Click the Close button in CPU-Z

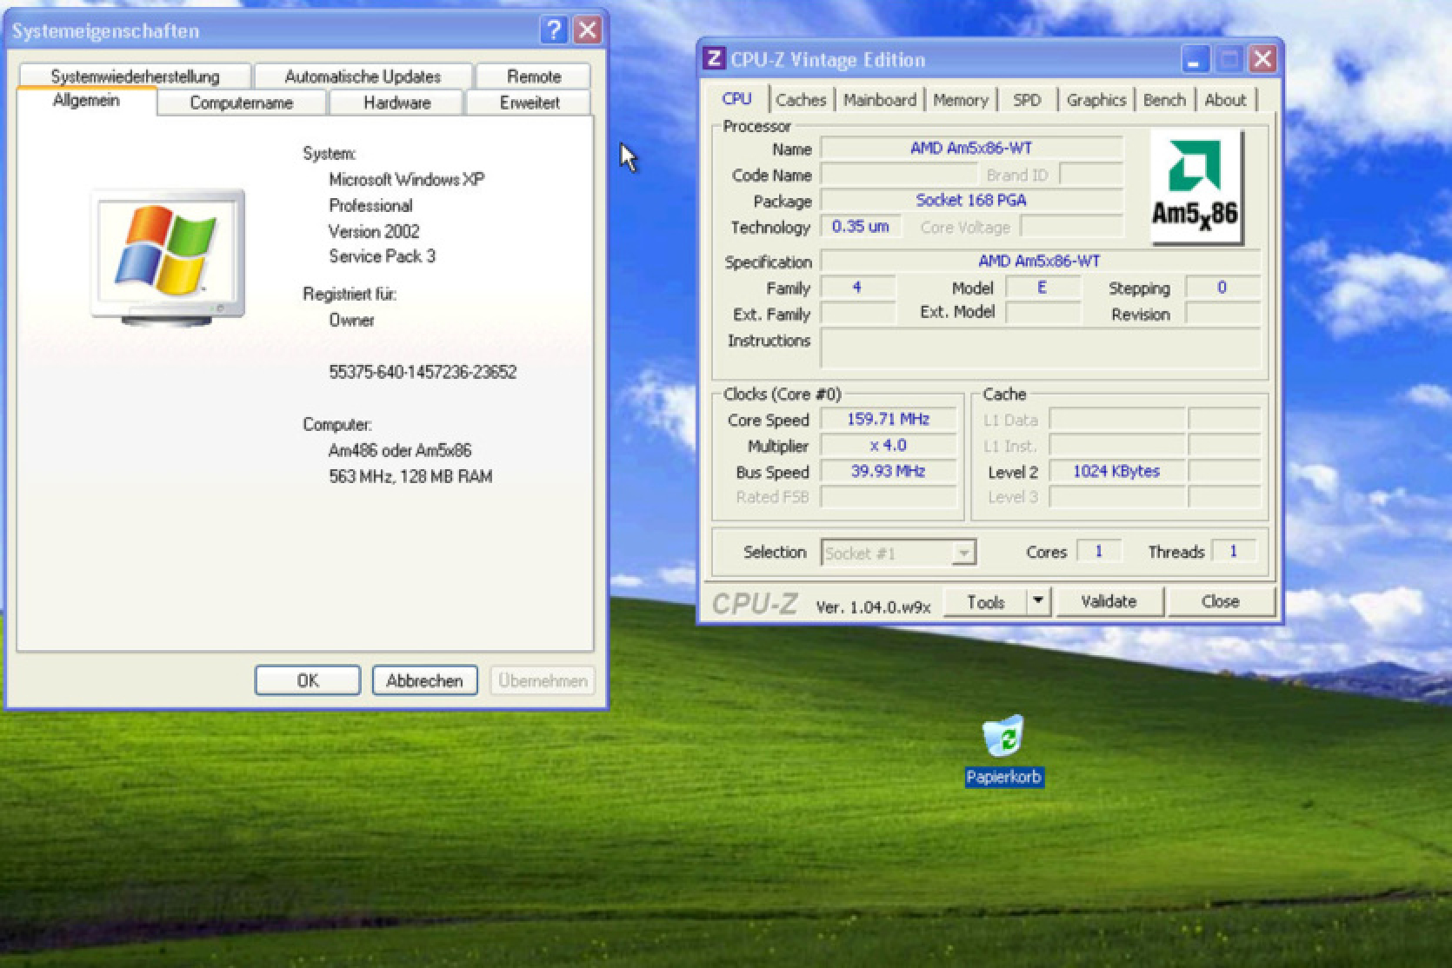coord(1220,601)
